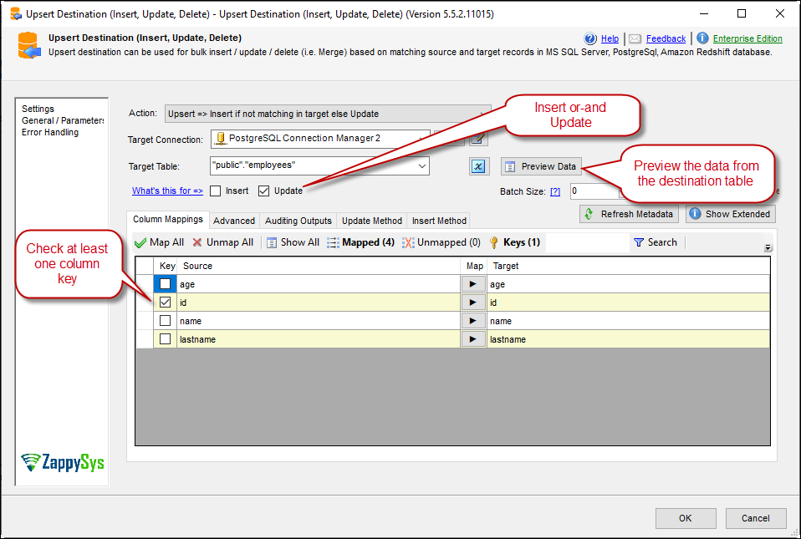Click the Target cell for age
This screenshot has height=539, width=801.
coord(628,284)
